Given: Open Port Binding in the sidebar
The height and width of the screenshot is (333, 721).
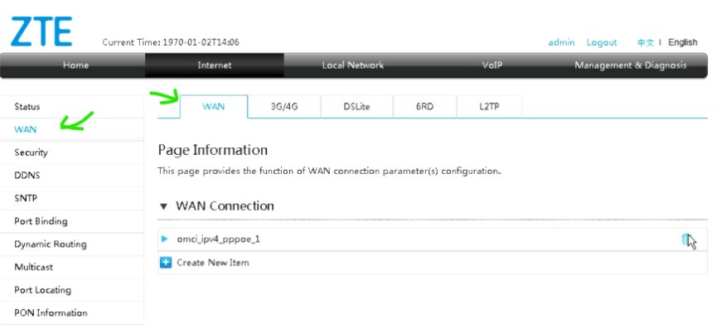Looking at the screenshot, I should pyautogui.click(x=41, y=221).
